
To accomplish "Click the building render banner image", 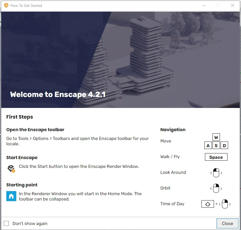I will pyautogui.click(x=120, y=60).
